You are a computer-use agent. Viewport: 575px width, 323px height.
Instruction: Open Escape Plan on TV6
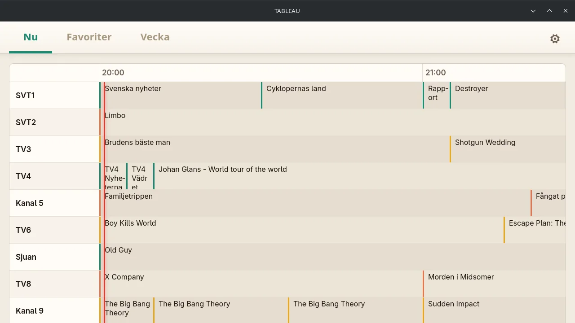[535, 230]
